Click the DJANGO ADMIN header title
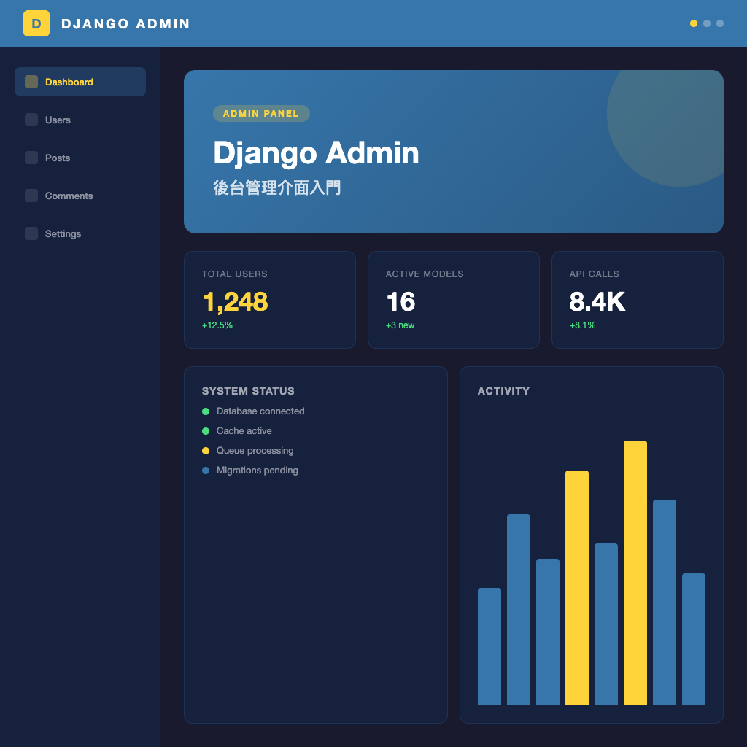This screenshot has width=747, height=747. (125, 24)
